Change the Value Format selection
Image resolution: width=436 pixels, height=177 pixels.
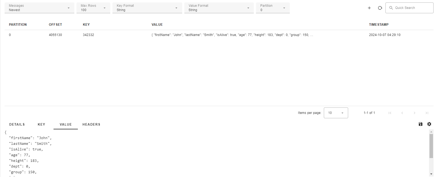coord(219,8)
